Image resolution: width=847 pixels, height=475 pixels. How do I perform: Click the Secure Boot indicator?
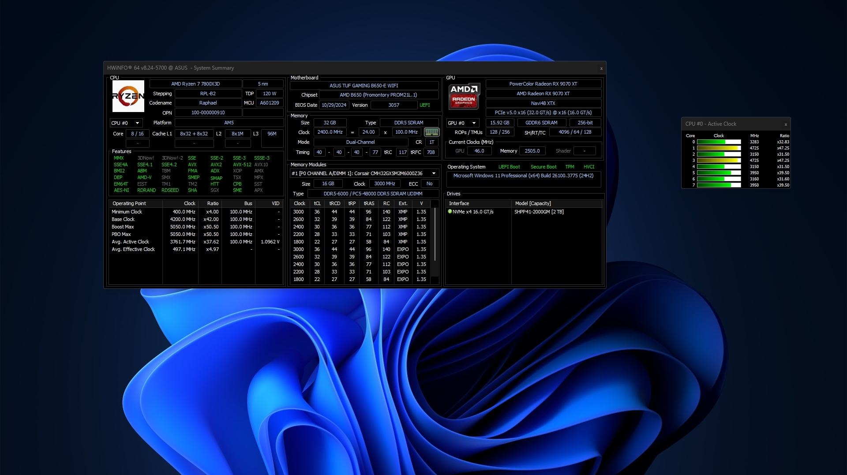[543, 167]
